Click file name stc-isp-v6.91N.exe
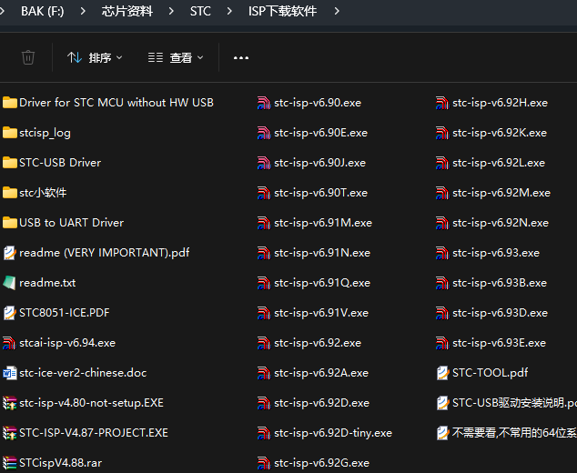577x473 pixels. (x=322, y=253)
